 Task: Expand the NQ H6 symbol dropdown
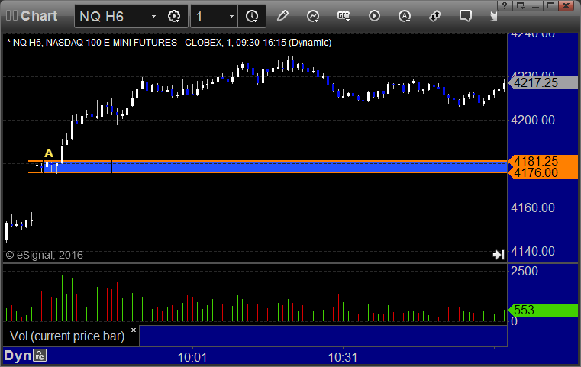click(153, 16)
